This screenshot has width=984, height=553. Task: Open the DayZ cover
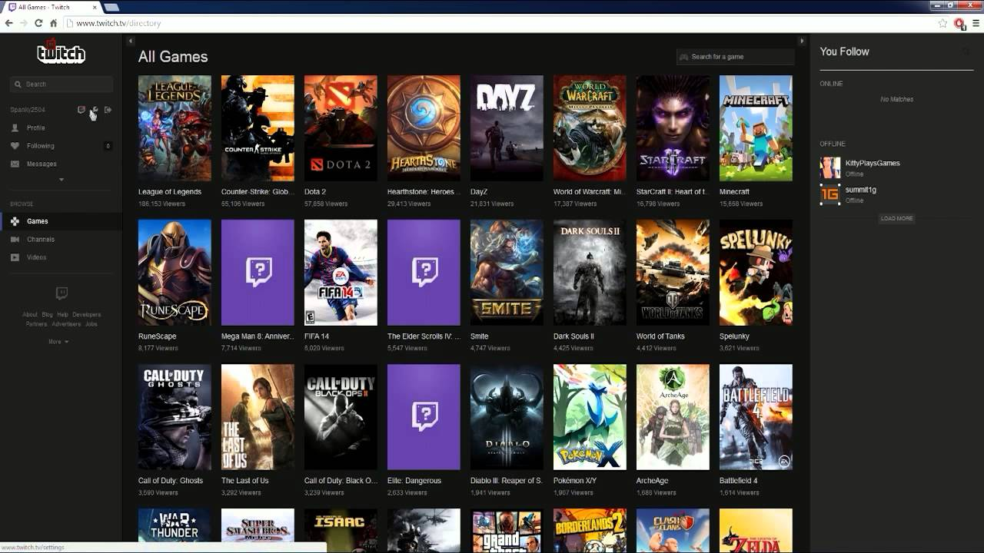[507, 128]
